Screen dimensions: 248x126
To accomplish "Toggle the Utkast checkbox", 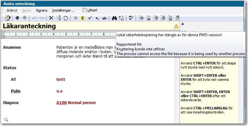I will [x=84, y=10].
